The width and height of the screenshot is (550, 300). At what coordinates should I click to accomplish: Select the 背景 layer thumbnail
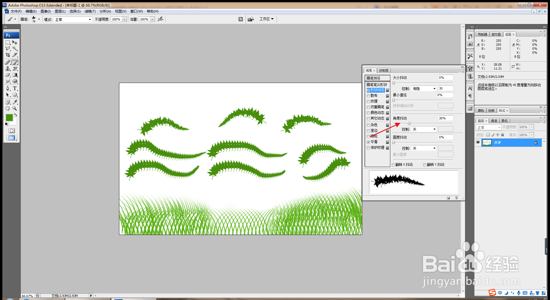(x=487, y=143)
